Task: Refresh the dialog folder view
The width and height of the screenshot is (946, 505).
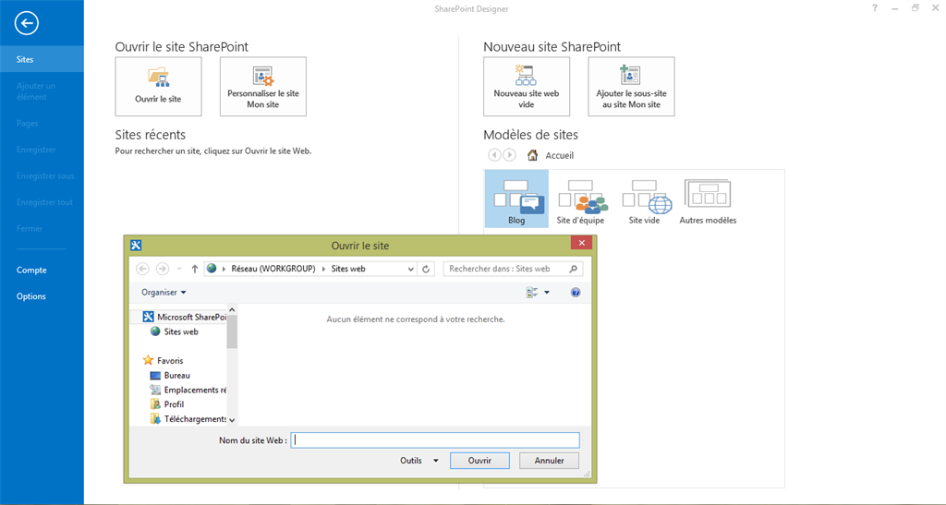Action: tap(426, 269)
